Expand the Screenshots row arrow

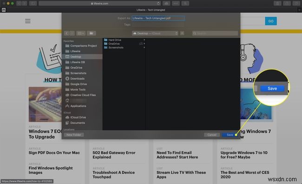[x=144, y=48]
